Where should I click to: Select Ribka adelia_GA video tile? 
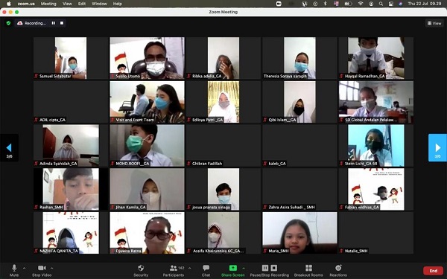[x=223, y=58]
